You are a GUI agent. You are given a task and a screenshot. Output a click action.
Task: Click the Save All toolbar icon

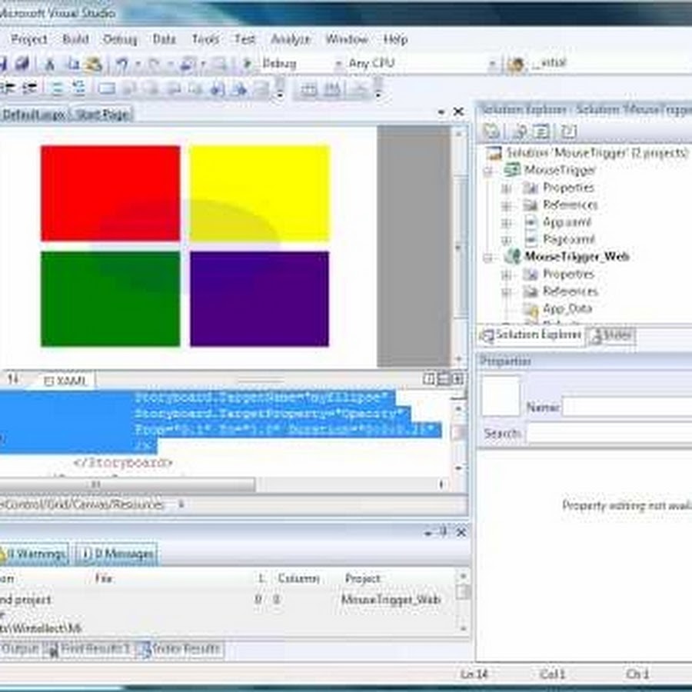[22, 64]
